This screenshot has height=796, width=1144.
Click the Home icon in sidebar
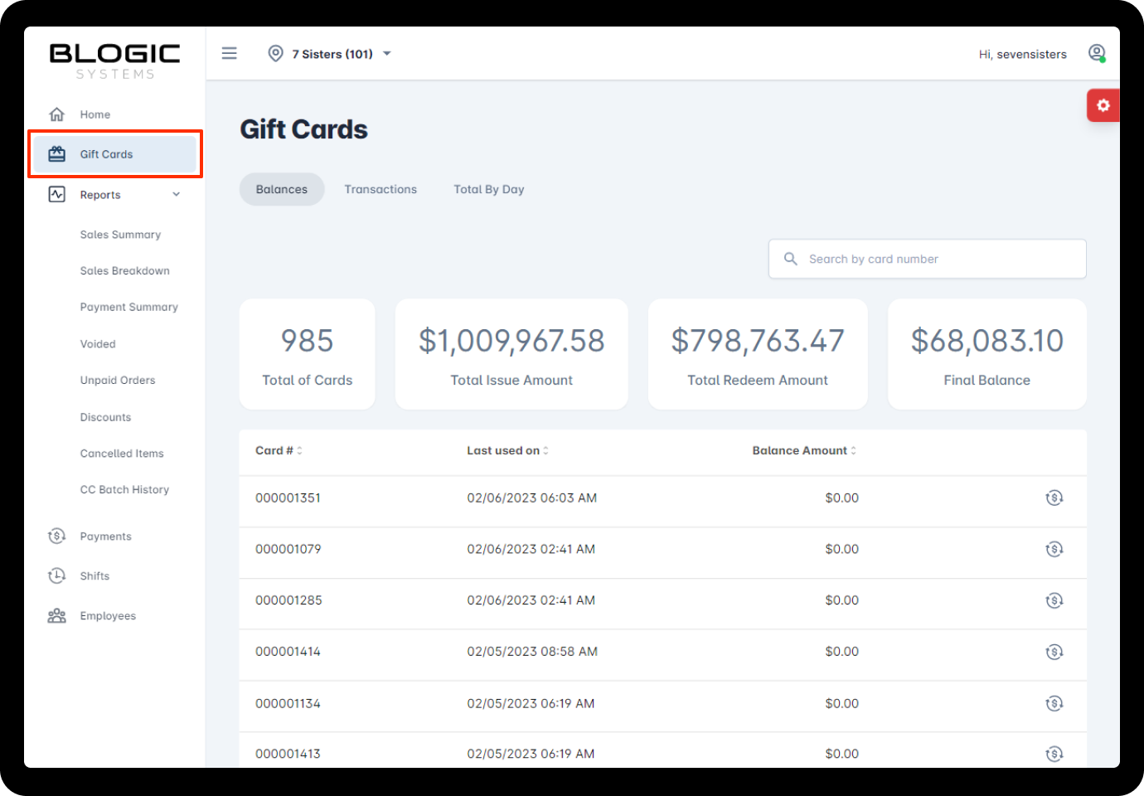tap(57, 114)
